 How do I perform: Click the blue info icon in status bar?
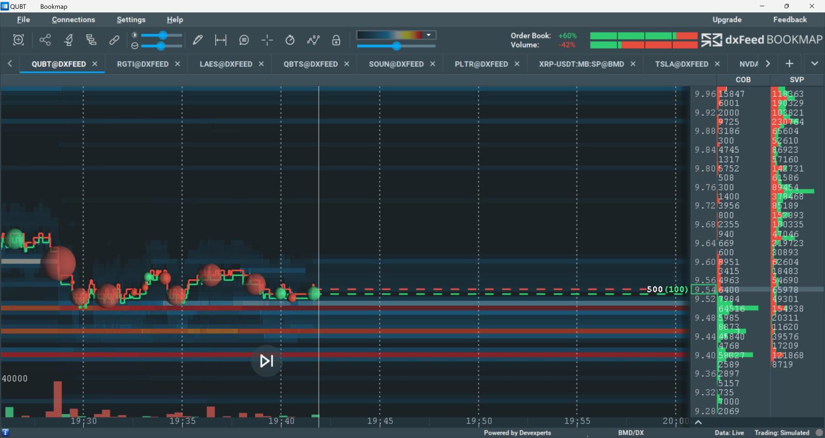(x=5, y=432)
